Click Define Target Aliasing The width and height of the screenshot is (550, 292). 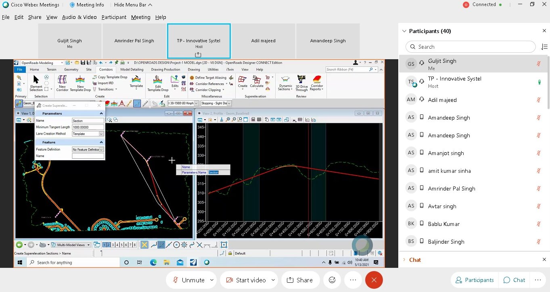(208, 78)
